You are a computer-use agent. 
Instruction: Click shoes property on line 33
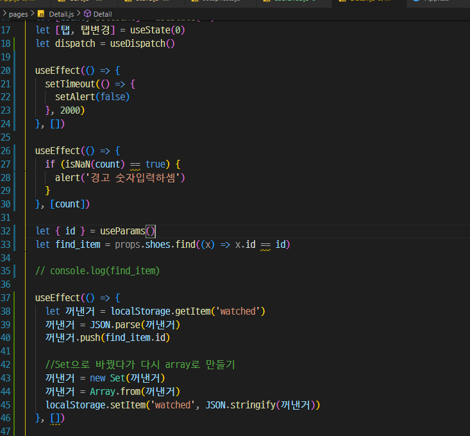(158, 245)
